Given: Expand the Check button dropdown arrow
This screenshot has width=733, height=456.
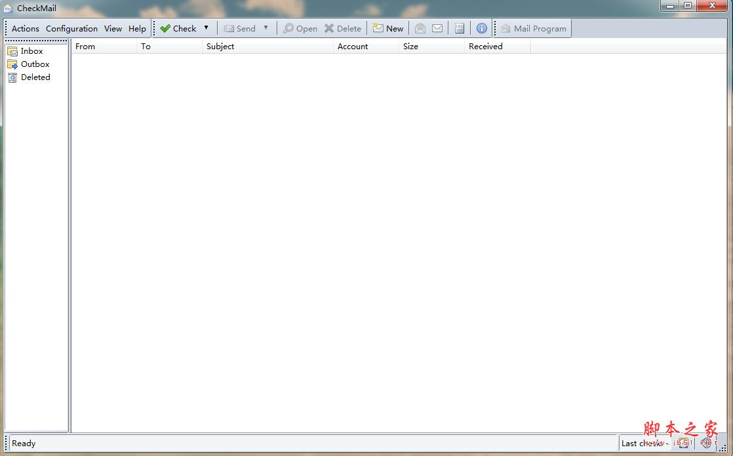Looking at the screenshot, I should tap(206, 28).
